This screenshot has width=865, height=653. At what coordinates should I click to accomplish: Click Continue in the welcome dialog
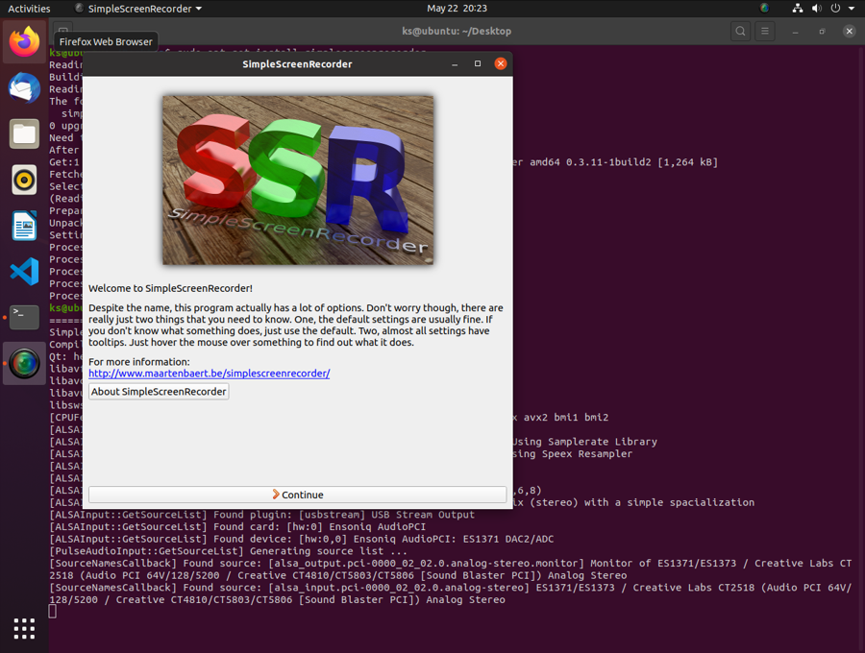point(297,495)
